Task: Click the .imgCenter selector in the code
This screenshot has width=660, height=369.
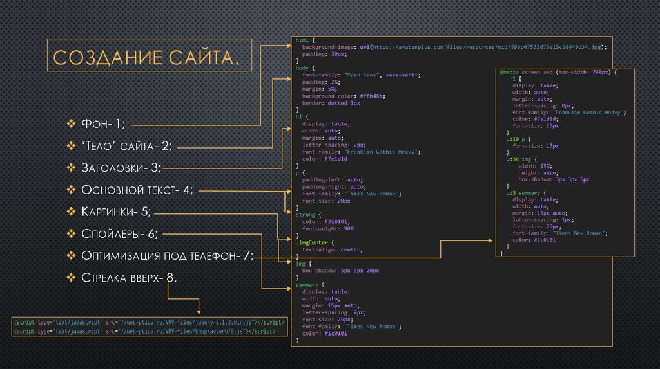Action: point(312,242)
